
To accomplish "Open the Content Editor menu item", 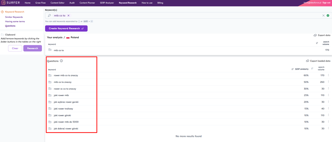I will 57,3.
